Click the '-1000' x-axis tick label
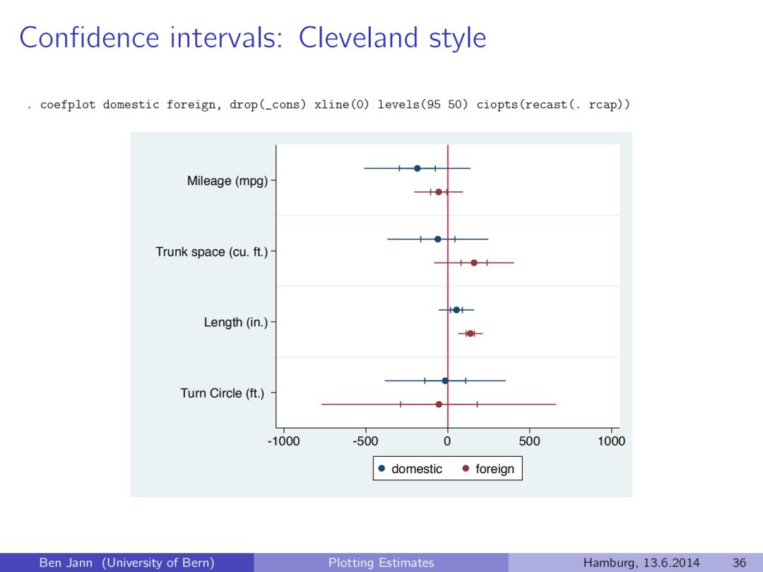The width and height of the screenshot is (763, 572). click(284, 441)
